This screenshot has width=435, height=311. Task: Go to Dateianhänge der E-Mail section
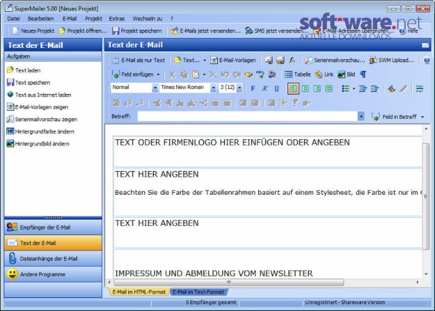pyautogui.click(x=53, y=259)
